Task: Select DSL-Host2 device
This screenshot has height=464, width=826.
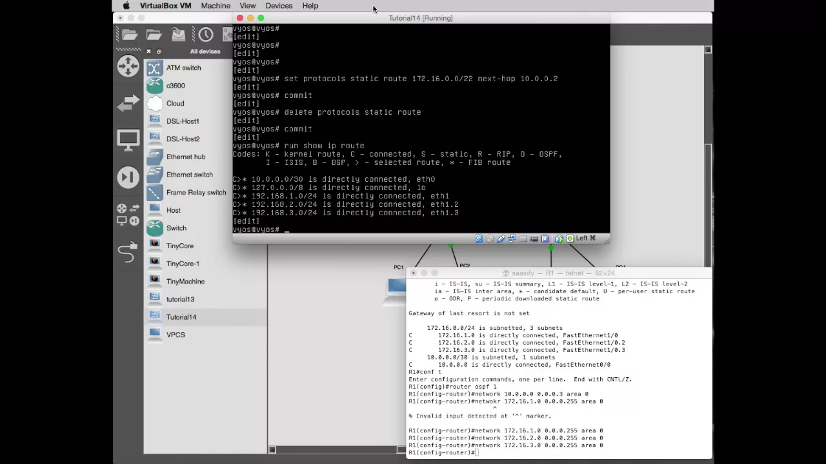Action: [x=205, y=139]
